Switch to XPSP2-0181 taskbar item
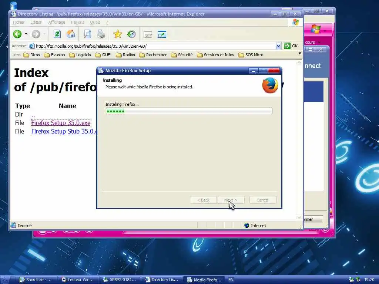This screenshot has height=284, width=379. pyautogui.click(x=120, y=280)
